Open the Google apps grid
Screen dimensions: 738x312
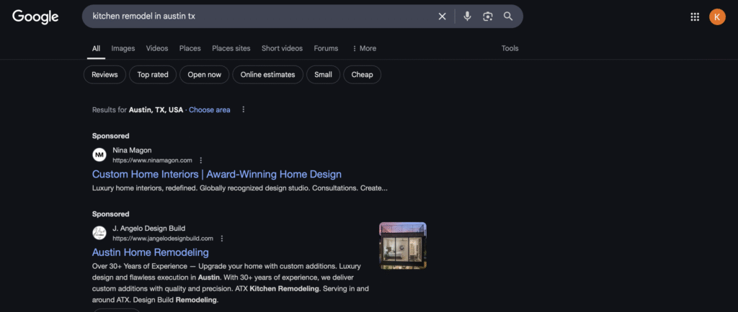[x=695, y=17]
